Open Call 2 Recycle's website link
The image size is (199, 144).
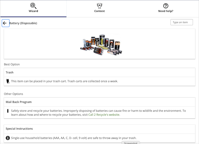pyautogui.click(x=104, y=115)
